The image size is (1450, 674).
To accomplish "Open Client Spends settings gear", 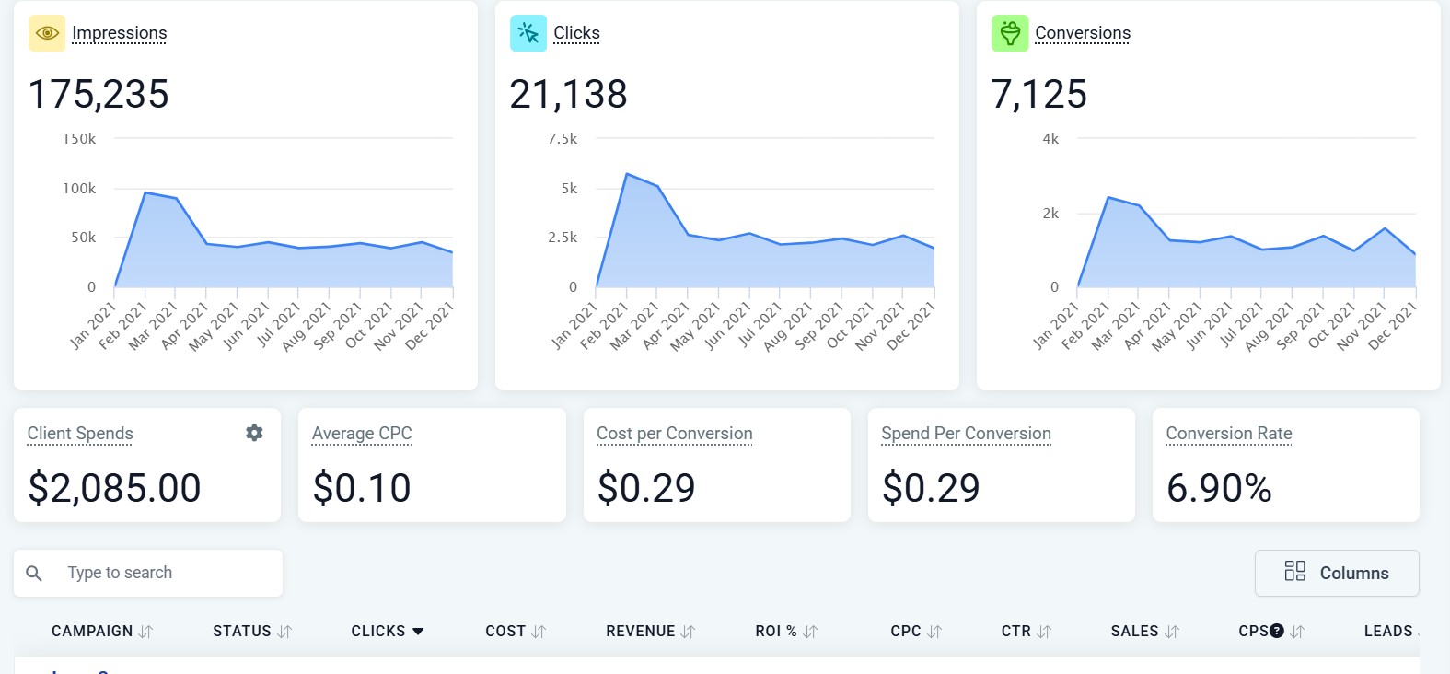I will coord(255,433).
